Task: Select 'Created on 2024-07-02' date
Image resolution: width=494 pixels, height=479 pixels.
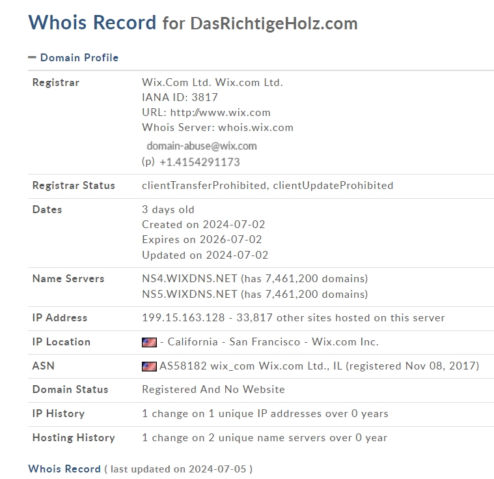Action: point(204,224)
